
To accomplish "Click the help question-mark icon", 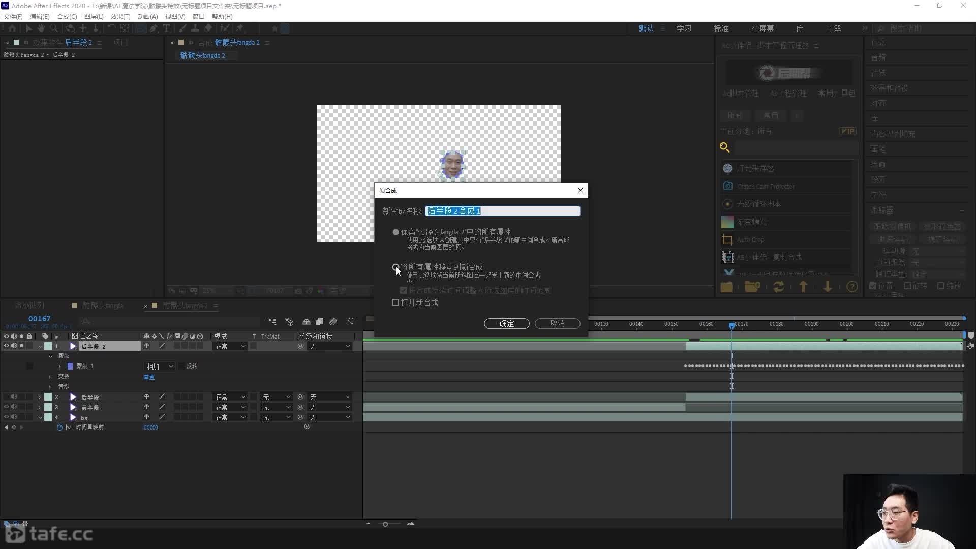I will pyautogui.click(x=852, y=287).
